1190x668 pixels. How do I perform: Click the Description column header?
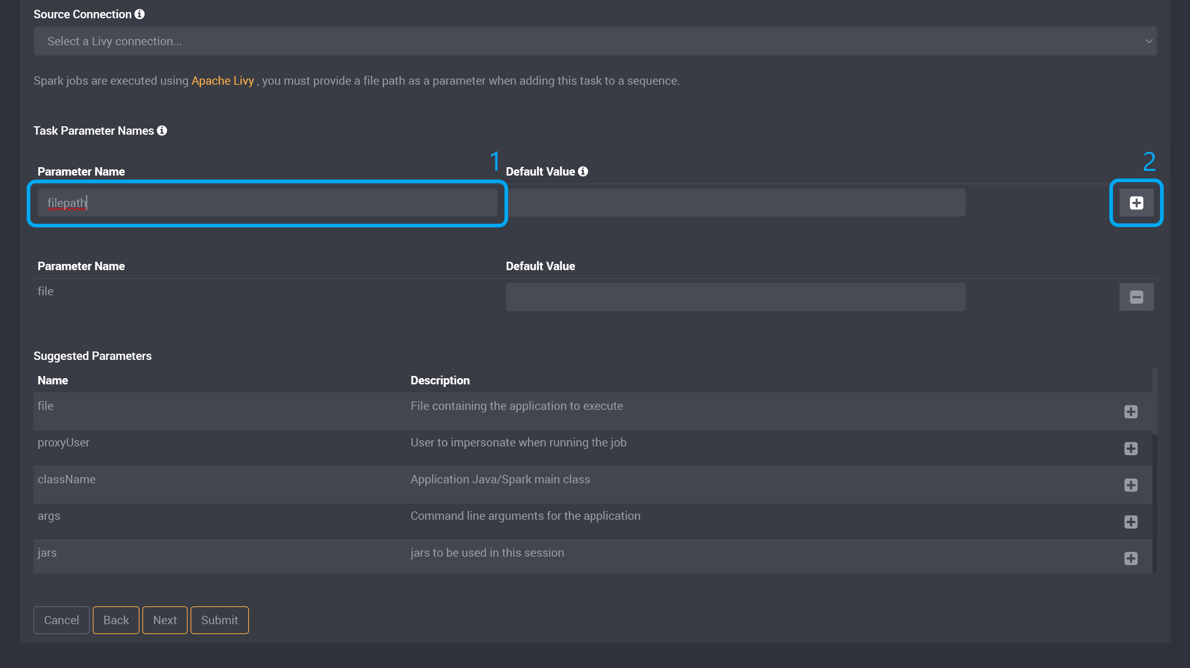tap(440, 381)
